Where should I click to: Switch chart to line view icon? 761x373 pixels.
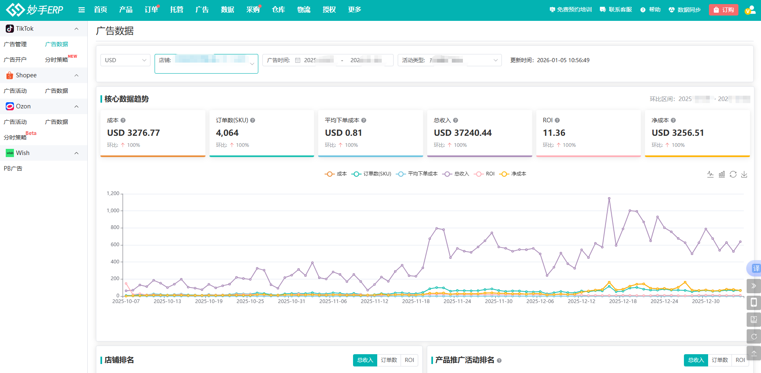coord(711,174)
